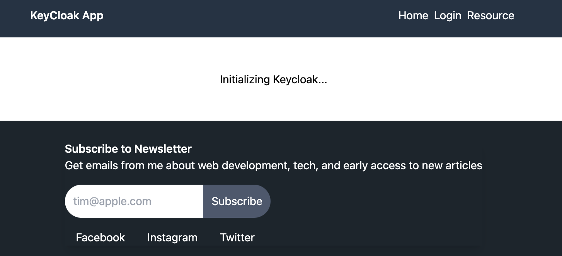Click the Initializing Keycloak... status text
The image size is (562, 256).
click(273, 79)
